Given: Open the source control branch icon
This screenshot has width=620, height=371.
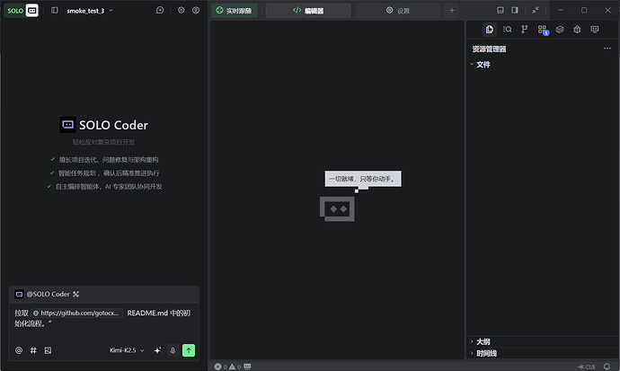Looking at the screenshot, I should [x=525, y=30].
